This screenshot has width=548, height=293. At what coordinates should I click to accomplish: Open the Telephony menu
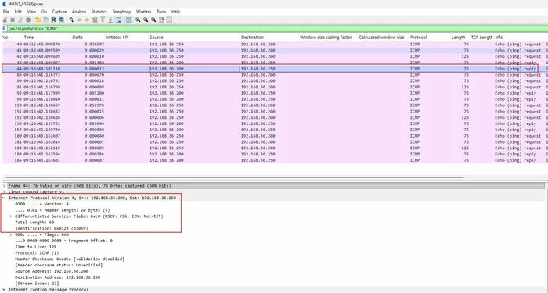[x=121, y=12]
